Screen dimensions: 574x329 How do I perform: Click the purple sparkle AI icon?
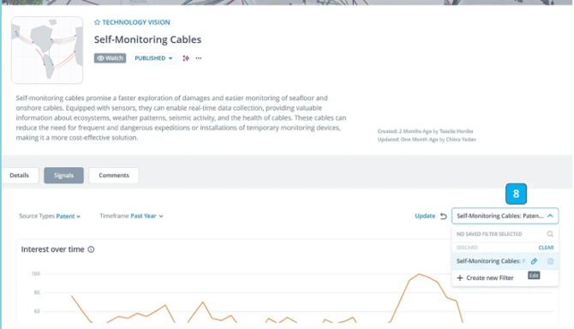pos(186,58)
